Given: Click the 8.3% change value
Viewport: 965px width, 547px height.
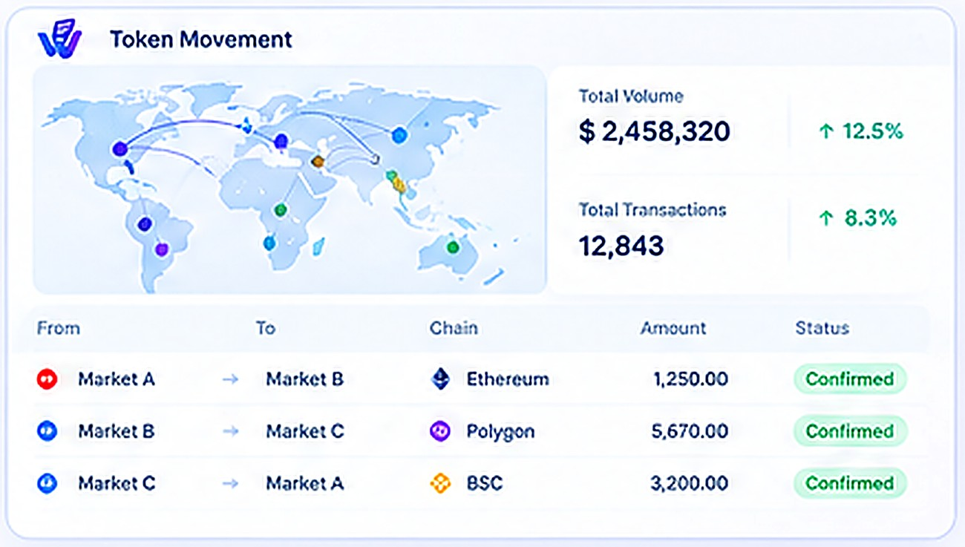Looking at the screenshot, I should coord(871,218).
